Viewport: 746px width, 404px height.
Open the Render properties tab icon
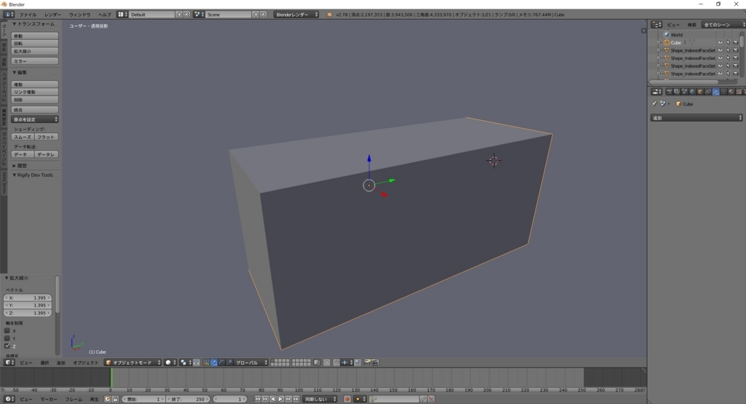click(669, 92)
